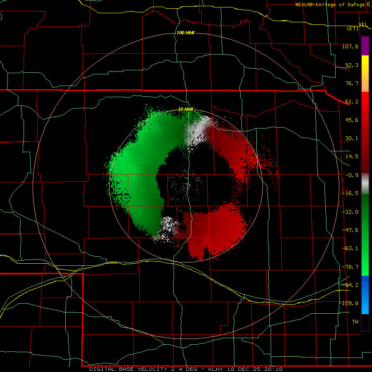
Task: Pick the gray near-zero segment of color bar
Action: [365, 184]
